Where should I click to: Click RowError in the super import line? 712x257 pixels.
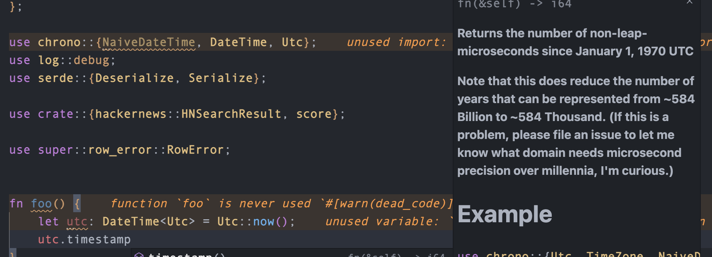click(x=195, y=150)
